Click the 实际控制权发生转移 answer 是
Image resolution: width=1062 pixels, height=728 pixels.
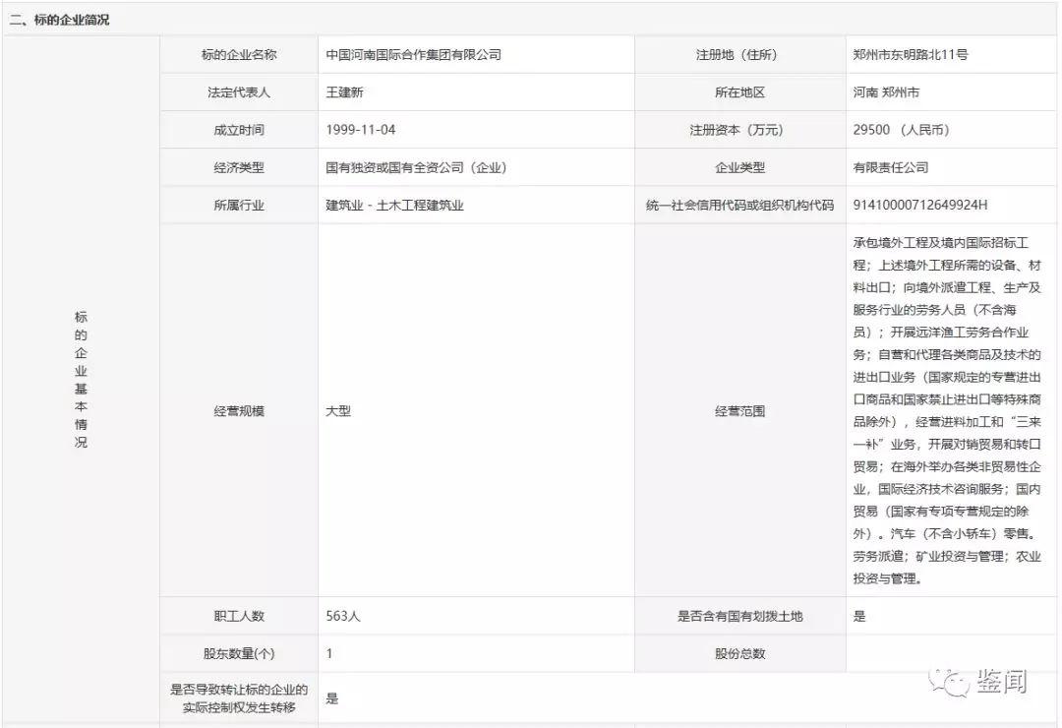[x=332, y=698]
